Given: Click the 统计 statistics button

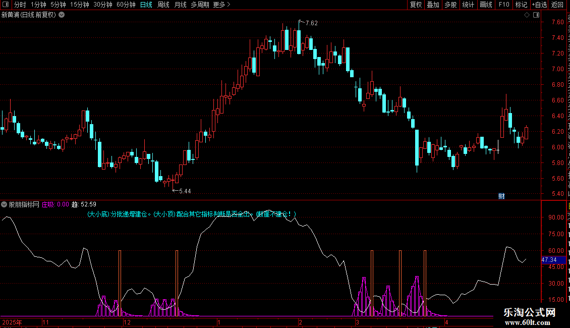Looking at the screenshot, I should [468, 5].
